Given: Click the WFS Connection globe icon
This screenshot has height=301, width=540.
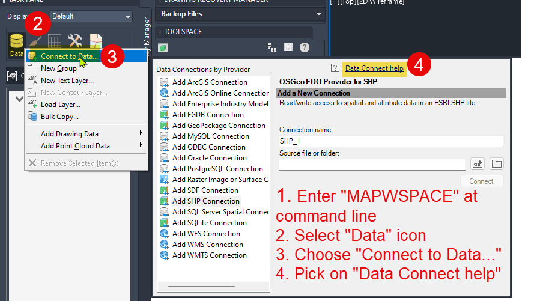Looking at the screenshot, I should (x=164, y=234).
